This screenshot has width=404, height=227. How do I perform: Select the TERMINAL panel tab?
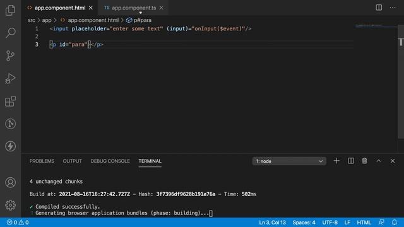tap(150, 161)
